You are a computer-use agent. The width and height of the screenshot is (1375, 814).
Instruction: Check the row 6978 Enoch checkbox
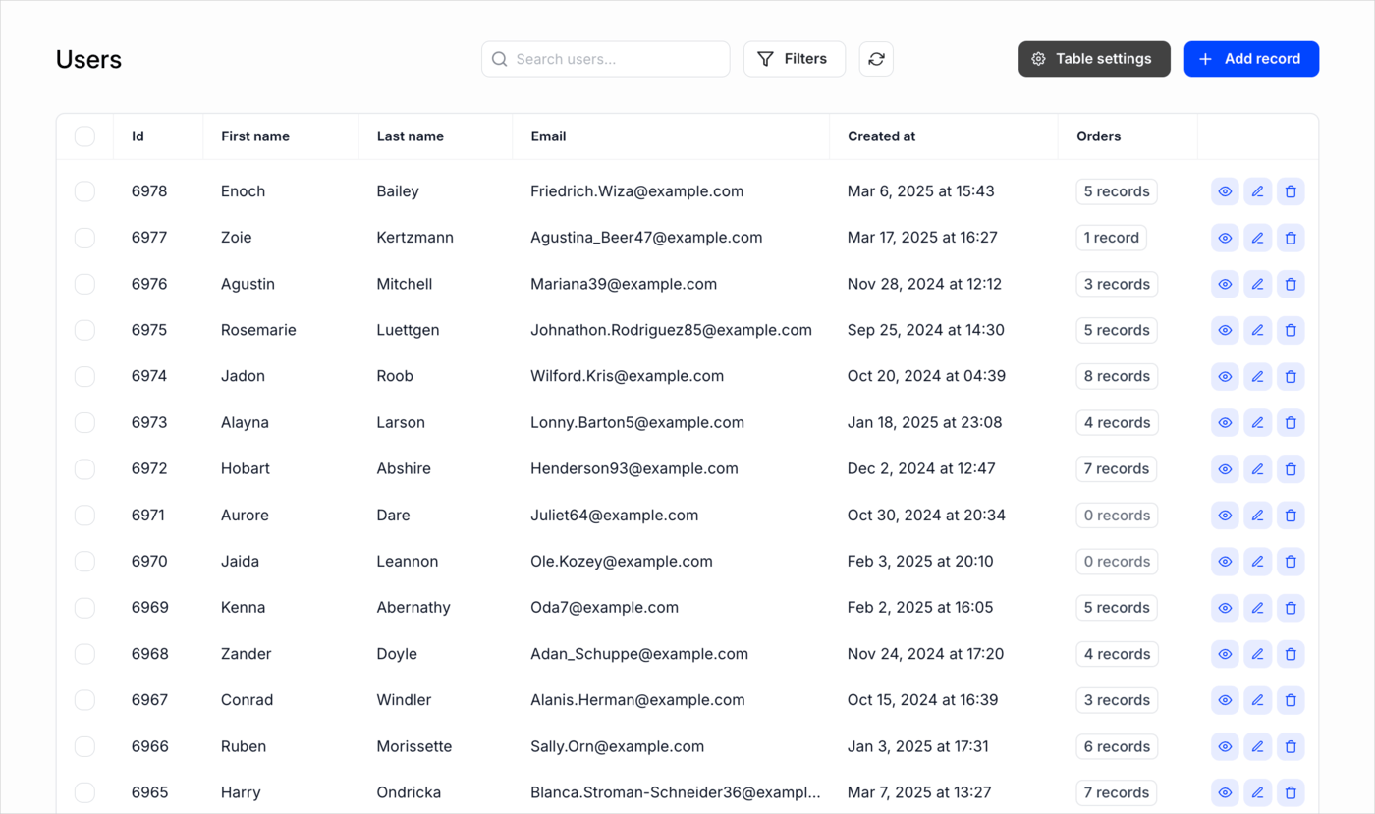85,191
